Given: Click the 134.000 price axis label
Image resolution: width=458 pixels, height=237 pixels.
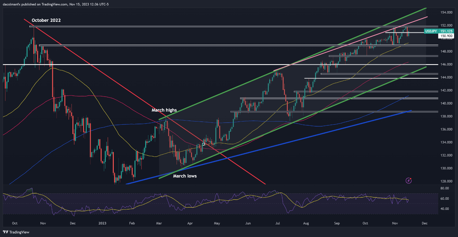Looking at the screenshot, I should tap(446, 142).
